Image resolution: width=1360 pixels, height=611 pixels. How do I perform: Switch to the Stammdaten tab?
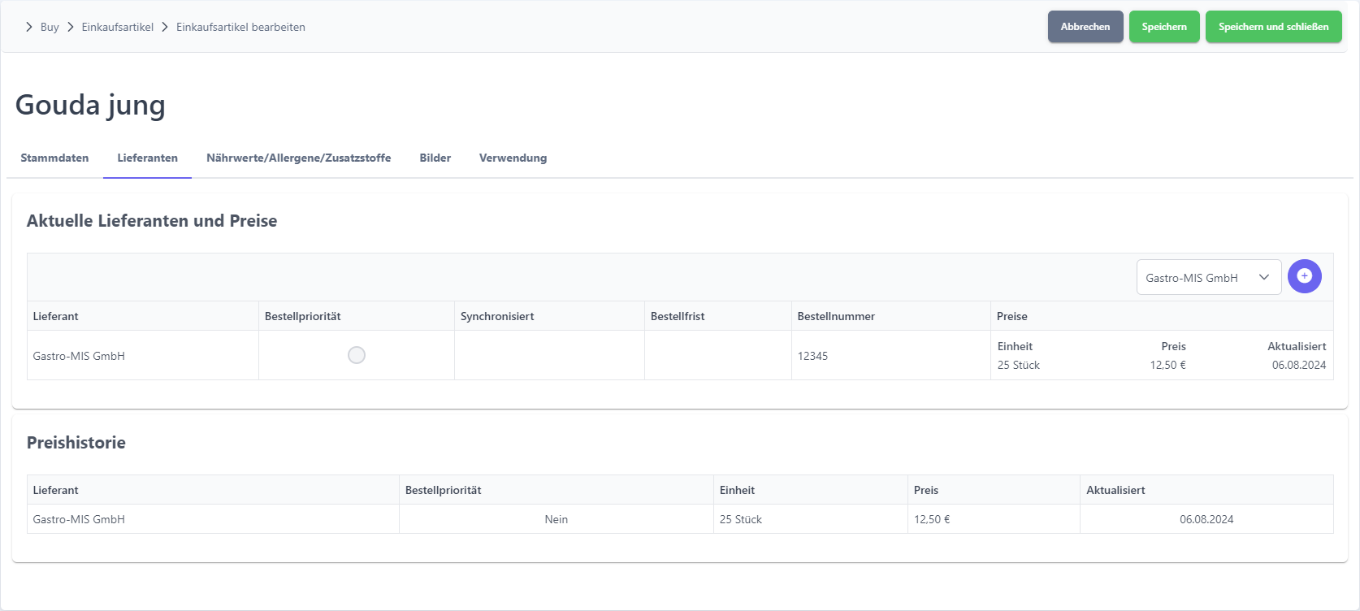(x=54, y=158)
